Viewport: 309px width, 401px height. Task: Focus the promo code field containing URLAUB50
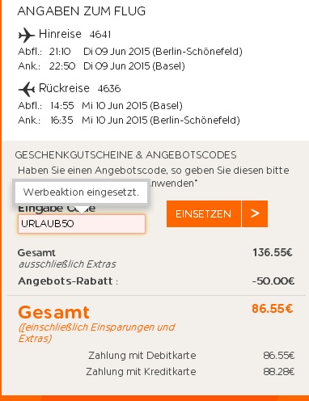pyautogui.click(x=82, y=224)
